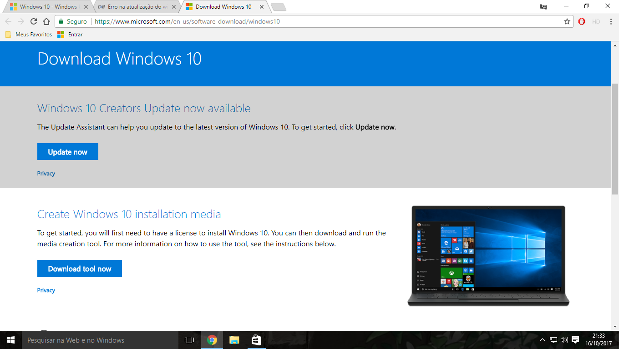This screenshot has width=619, height=349.
Task: Click the taskbar clock showing 21:33
Action: coord(599,340)
